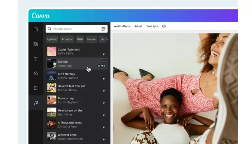252x144 pixels.
Task: Click artist name FIFTY FIFTY
Action: coord(65,54)
